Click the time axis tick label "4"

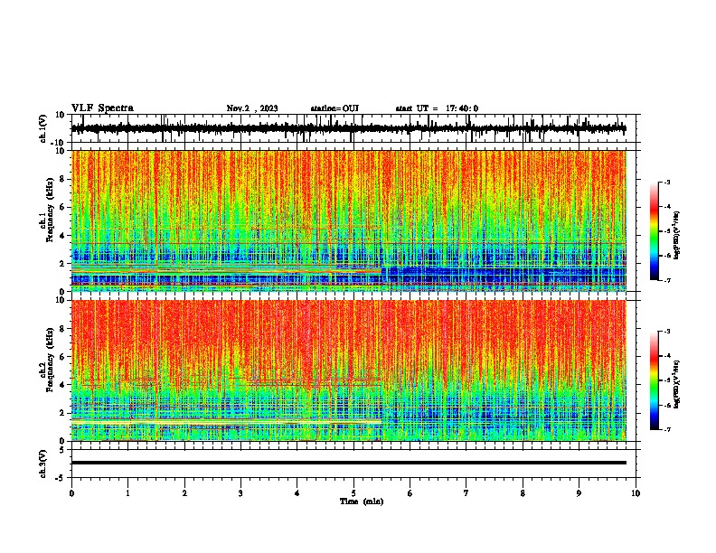(297, 493)
